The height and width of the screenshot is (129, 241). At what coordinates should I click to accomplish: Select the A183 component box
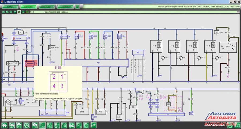tap(101, 112)
